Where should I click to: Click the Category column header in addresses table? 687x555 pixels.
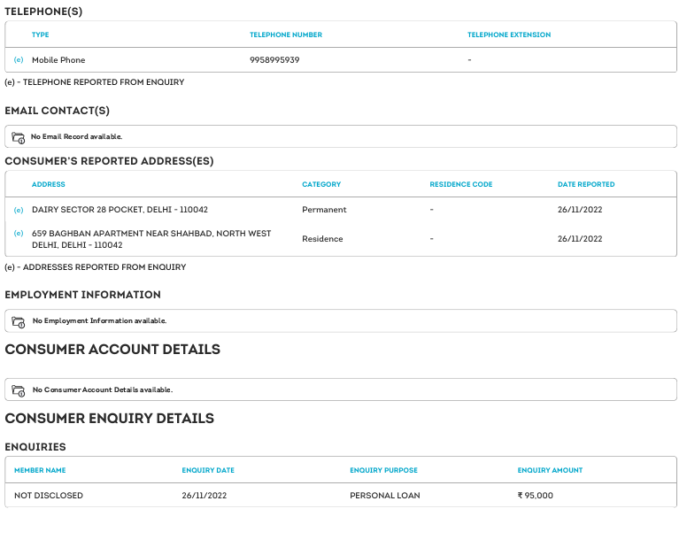click(x=321, y=185)
